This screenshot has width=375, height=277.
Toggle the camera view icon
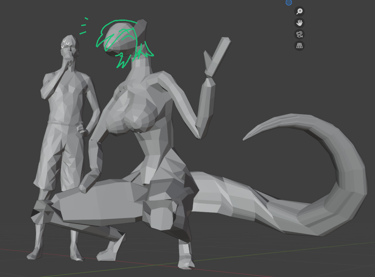(x=299, y=34)
